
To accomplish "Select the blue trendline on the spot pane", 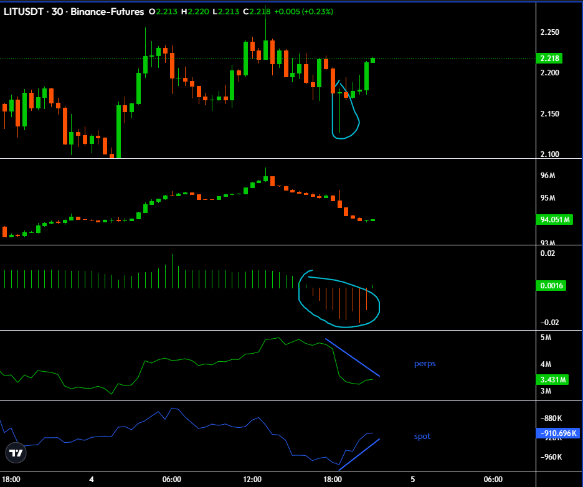I will coord(359,454).
